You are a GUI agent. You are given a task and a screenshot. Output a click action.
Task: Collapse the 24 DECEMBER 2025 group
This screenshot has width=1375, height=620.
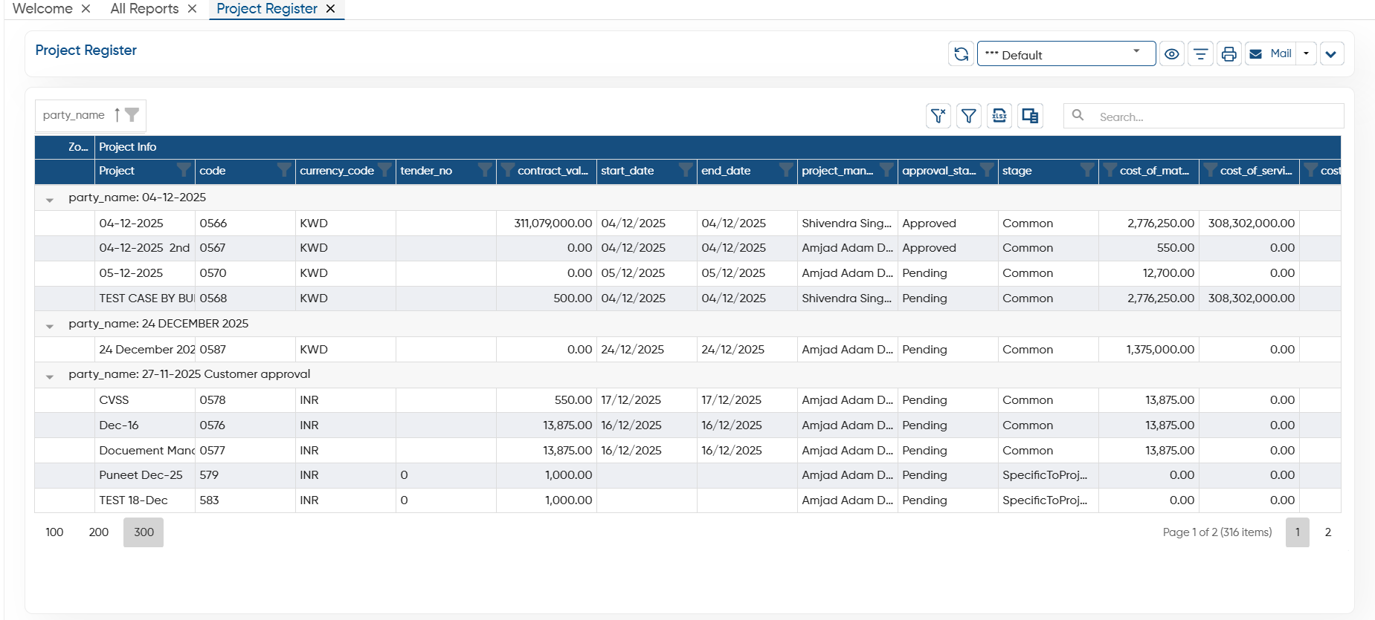tap(50, 325)
